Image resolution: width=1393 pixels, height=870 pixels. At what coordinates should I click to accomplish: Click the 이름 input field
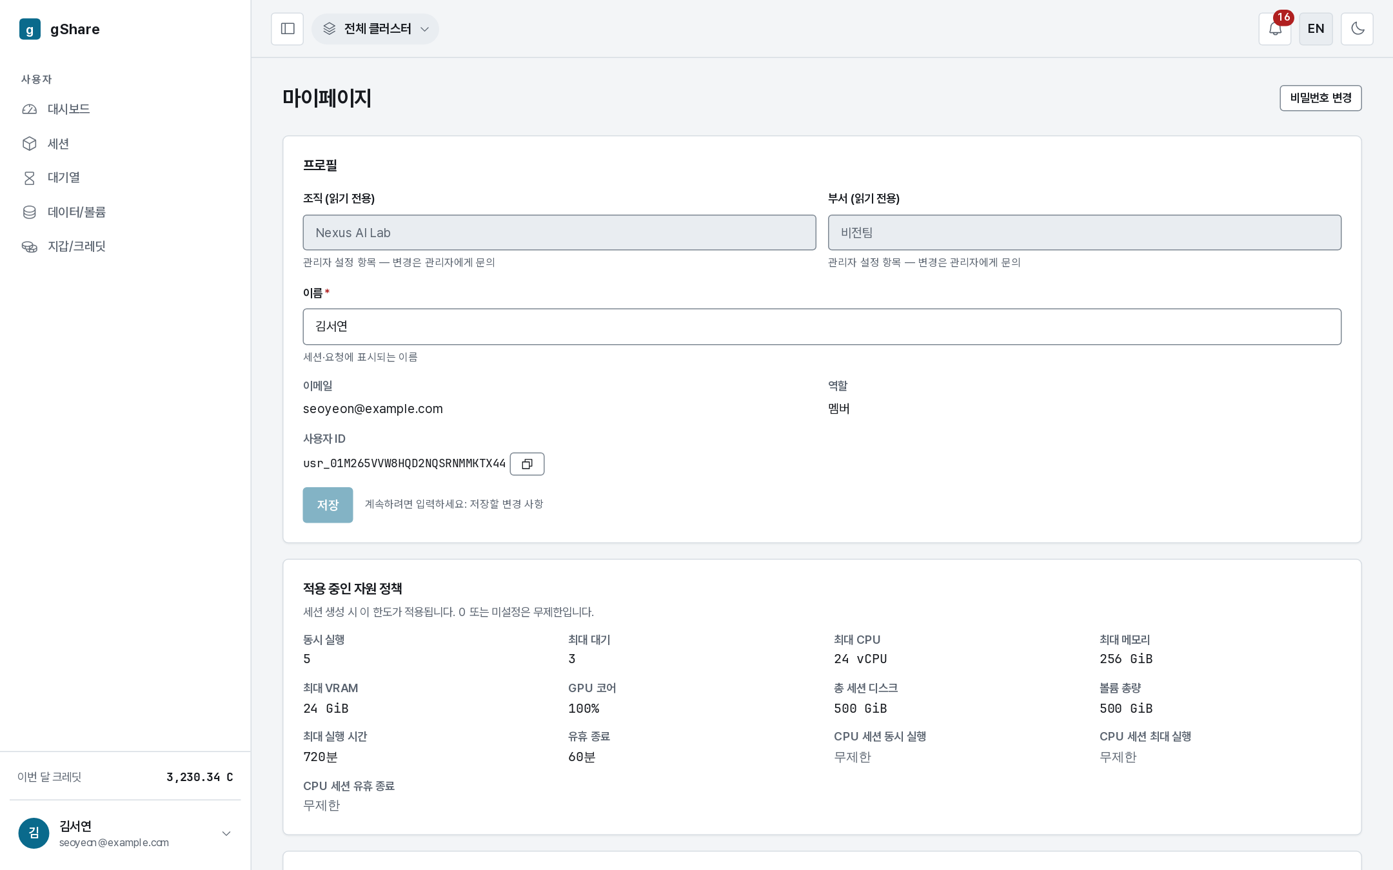822,327
